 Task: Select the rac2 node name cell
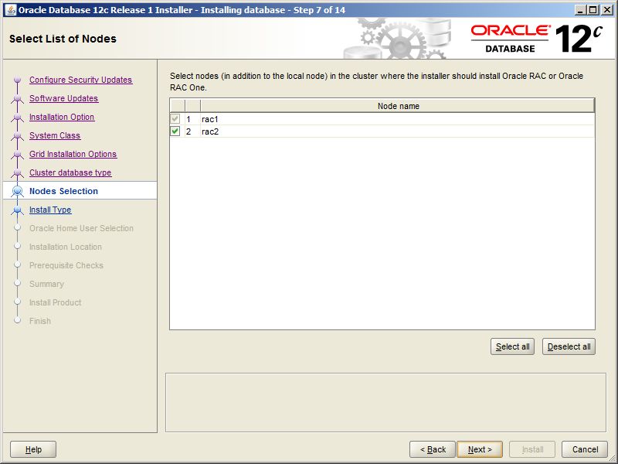pyautogui.click(x=397, y=131)
